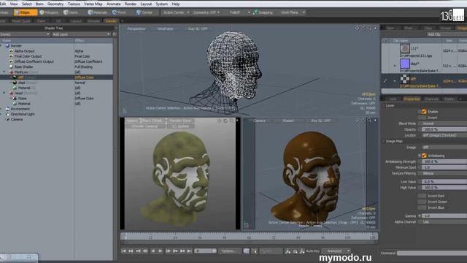Click the Noise layer icon under Head
Screen dimensions: 467x263
click(x=15, y=99)
